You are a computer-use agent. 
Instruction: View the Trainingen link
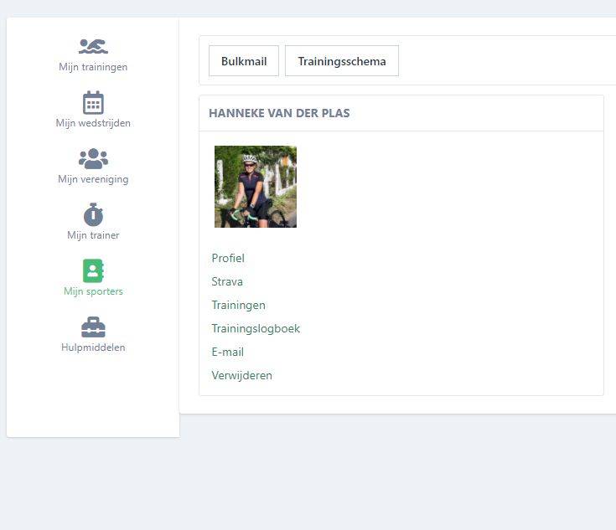[239, 306]
